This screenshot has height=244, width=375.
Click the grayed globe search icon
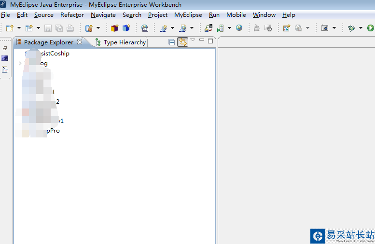[298, 28]
